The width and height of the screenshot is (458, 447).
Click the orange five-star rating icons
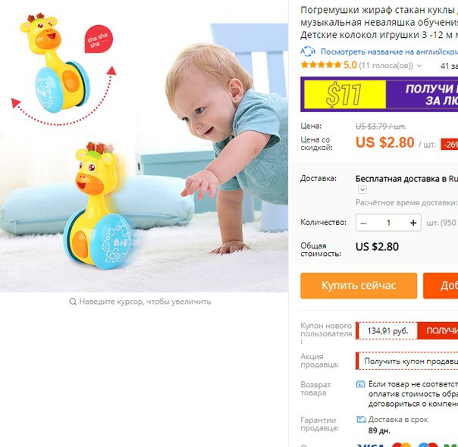pos(321,64)
